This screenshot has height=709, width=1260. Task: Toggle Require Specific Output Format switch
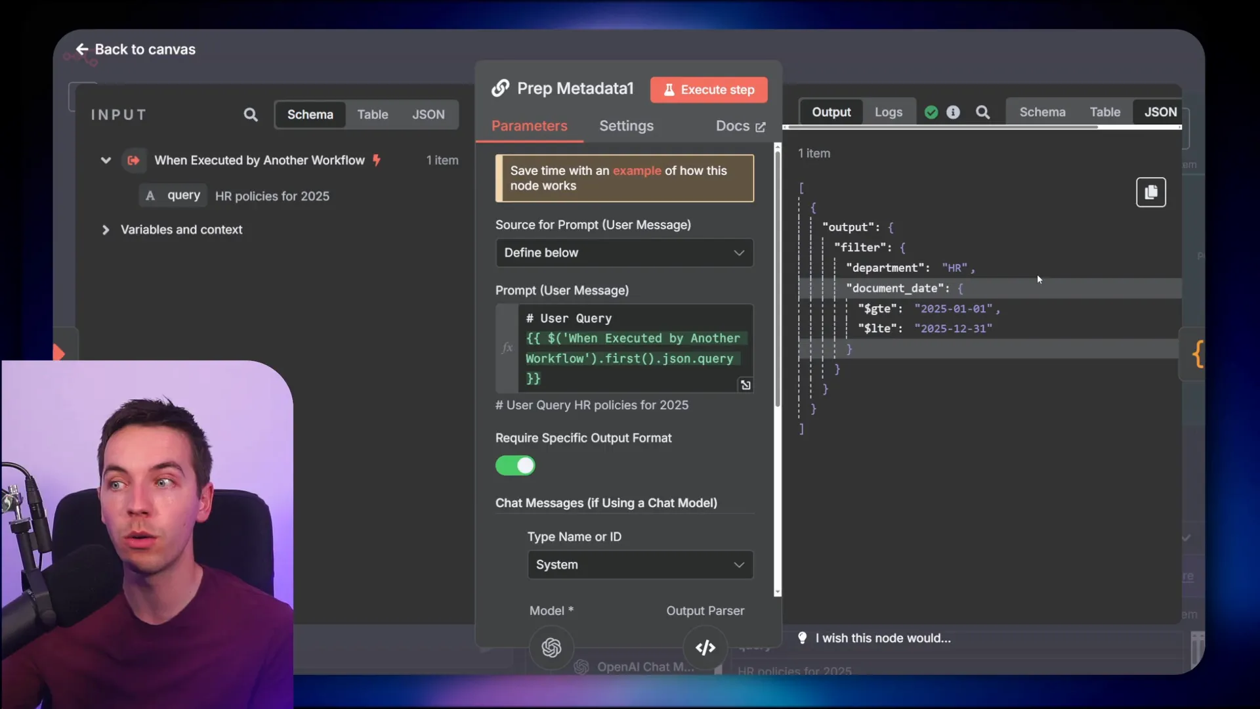coord(515,465)
